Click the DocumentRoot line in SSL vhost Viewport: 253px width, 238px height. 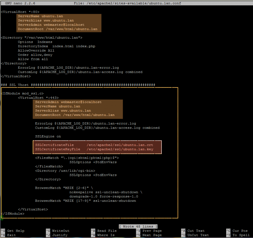pyautogui.click(x=75, y=115)
